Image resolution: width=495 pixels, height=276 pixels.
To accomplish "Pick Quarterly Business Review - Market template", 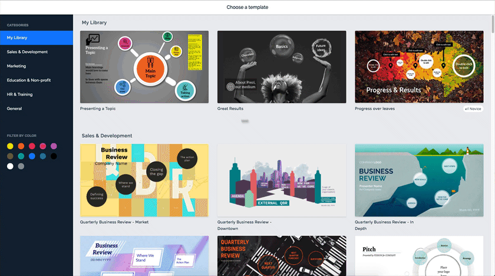I will [144, 180].
